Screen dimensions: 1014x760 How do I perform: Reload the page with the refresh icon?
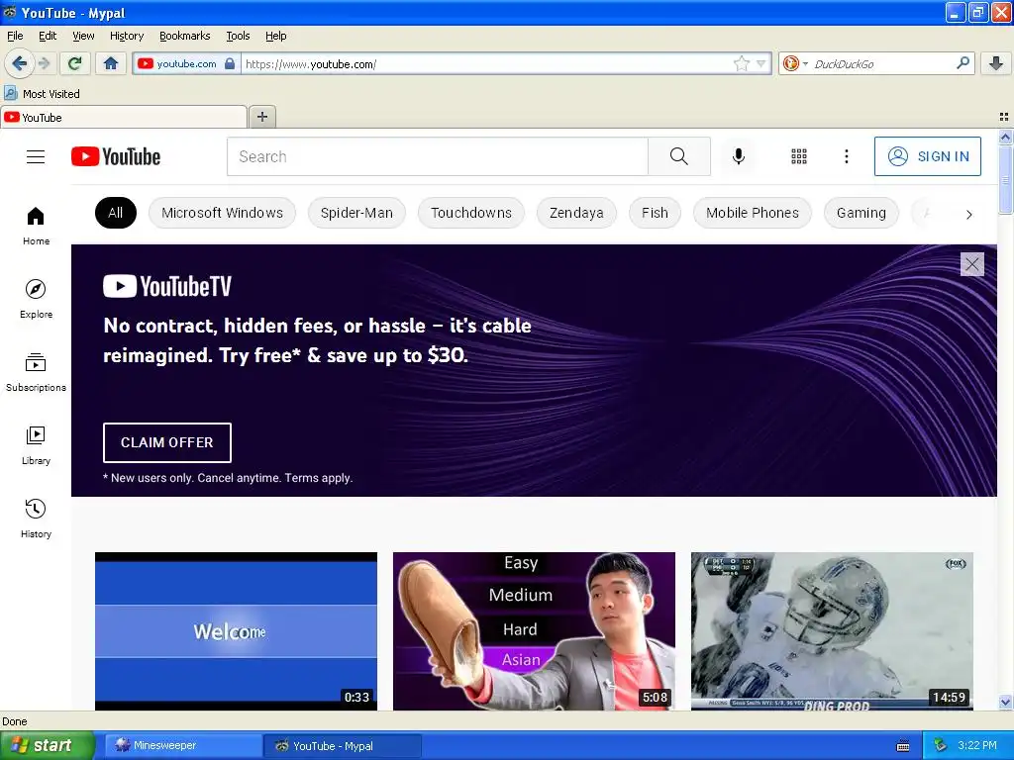(x=75, y=63)
